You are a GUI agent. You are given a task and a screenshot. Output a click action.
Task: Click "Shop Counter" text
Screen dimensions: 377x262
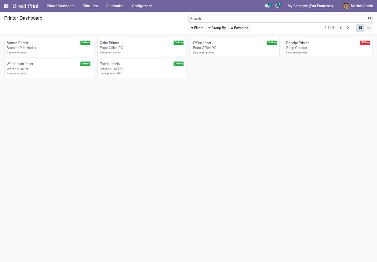[x=296, y=48]
